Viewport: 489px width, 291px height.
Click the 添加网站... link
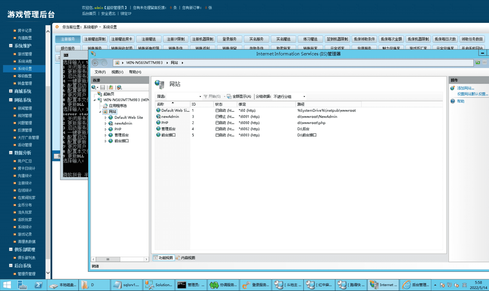(465, 88)
